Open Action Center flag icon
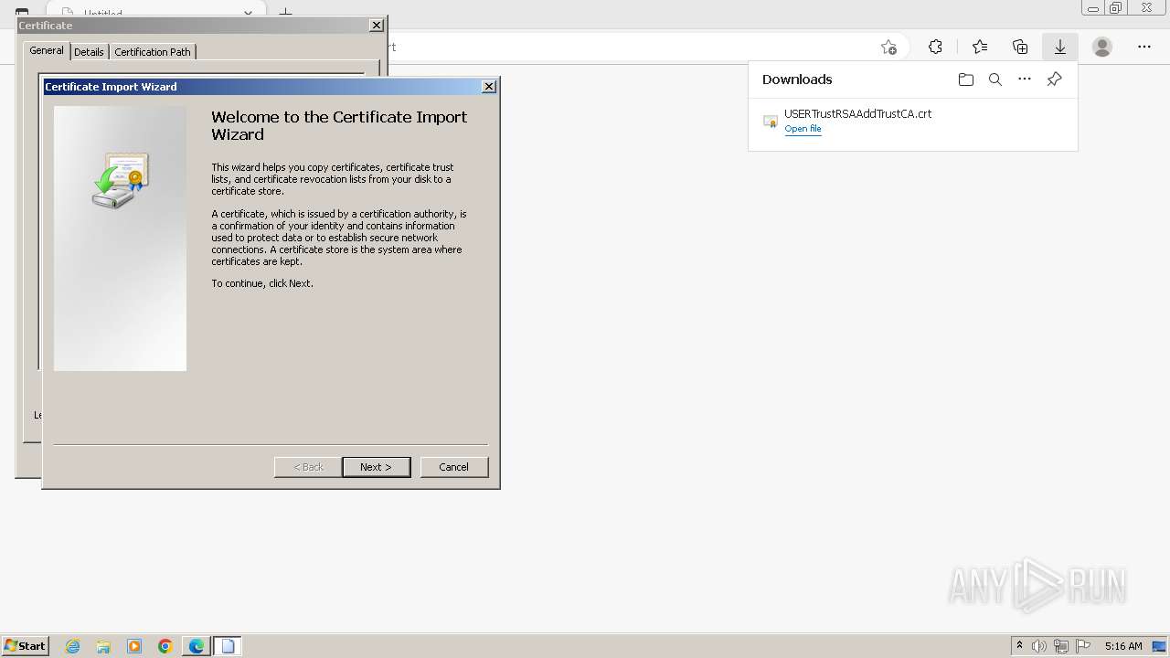Viewport: 1170px width, 658px height. (x=1083, y=646)
